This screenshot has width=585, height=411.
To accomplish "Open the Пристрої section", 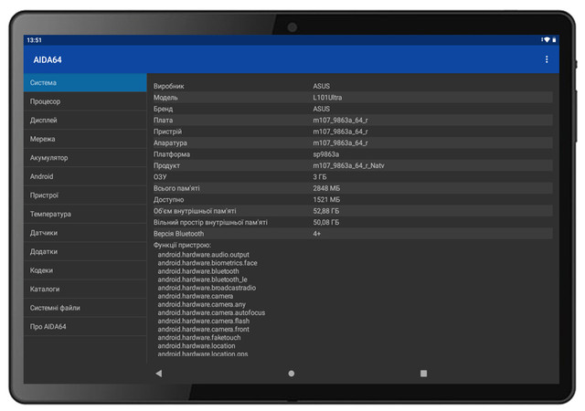I will click(85, 195).
